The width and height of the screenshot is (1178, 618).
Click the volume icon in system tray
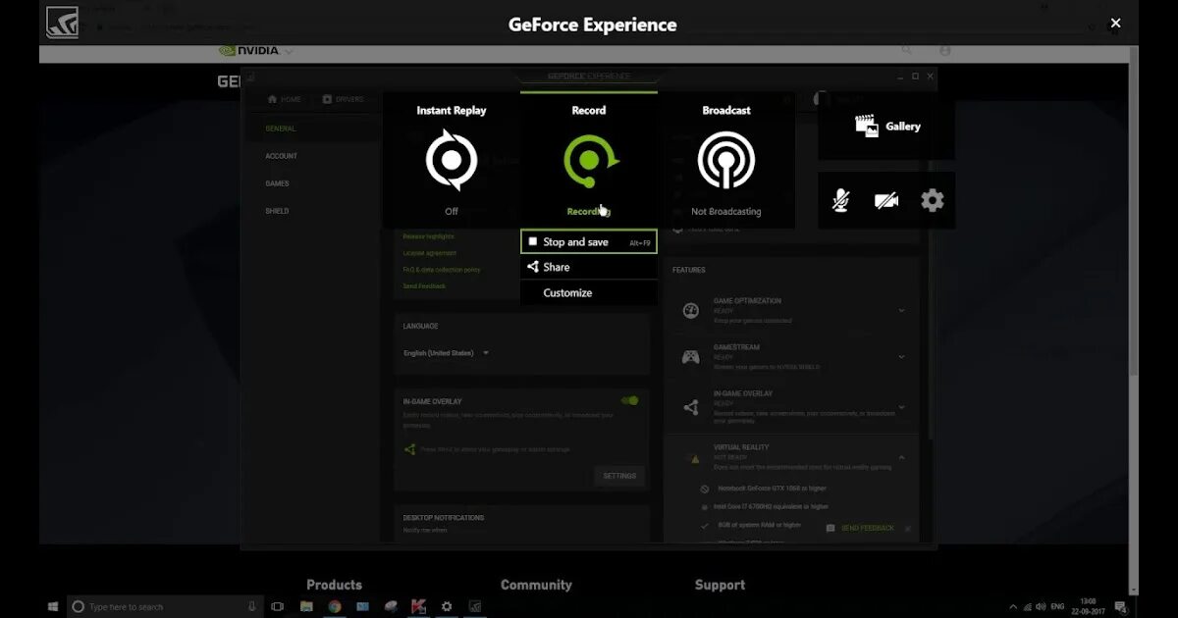[x=1041, y=607]
